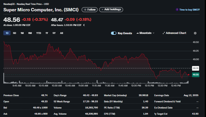Show the All time range

click(x=62, y=33)
